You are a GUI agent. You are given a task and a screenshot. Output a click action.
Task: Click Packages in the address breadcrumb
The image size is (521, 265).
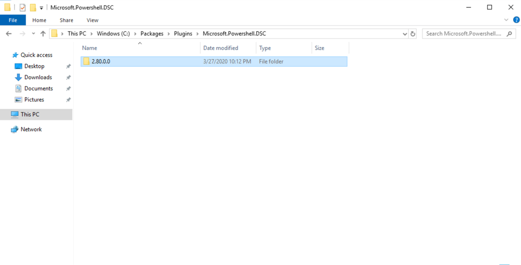152,33
